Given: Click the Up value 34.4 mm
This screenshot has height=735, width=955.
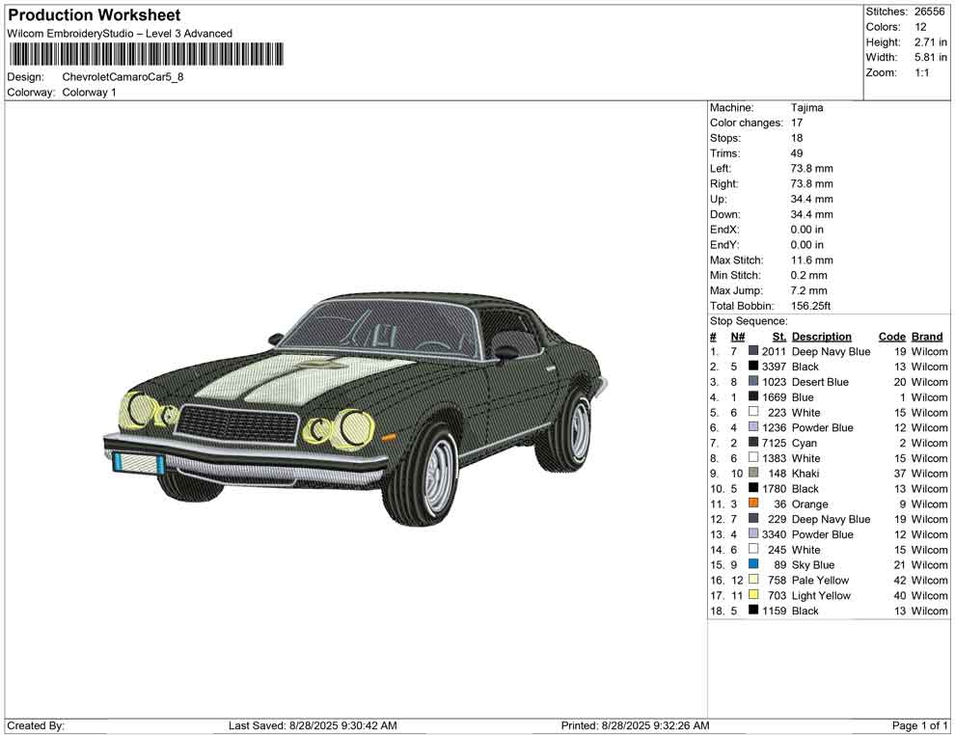Looking at the screenshot, I should pyautogui.click(x=812, y=199).
